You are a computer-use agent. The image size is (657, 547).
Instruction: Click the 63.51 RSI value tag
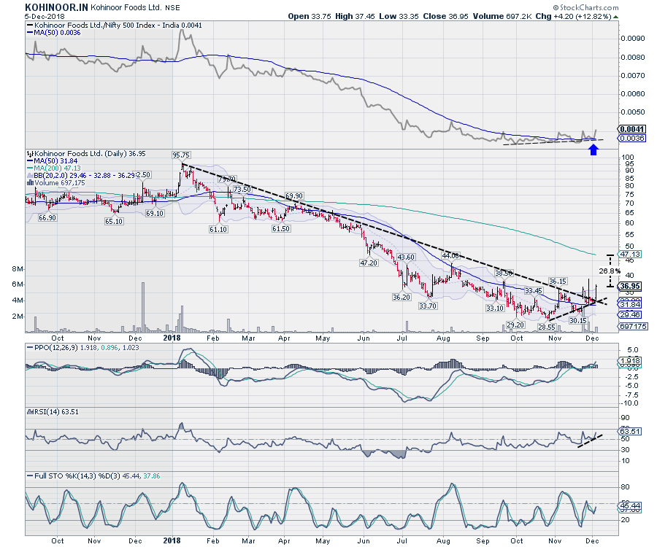pos(629,431)
